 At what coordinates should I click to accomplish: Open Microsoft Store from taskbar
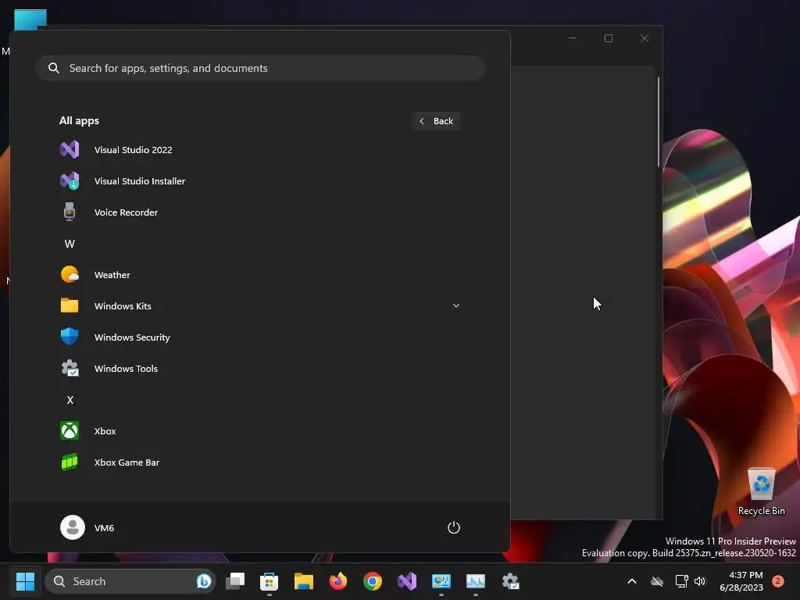pyautogui.click(x=269, y=581)
